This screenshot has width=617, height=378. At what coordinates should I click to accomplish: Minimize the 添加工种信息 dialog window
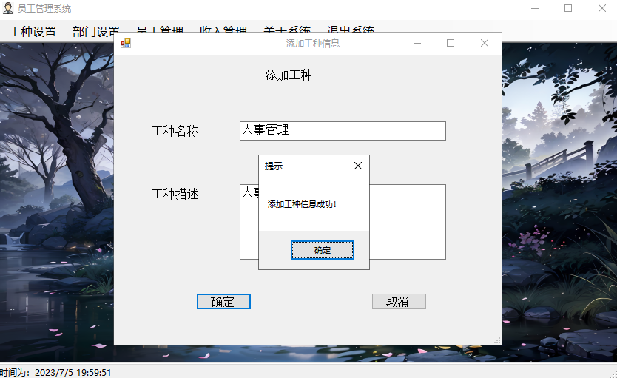[417, 44]
